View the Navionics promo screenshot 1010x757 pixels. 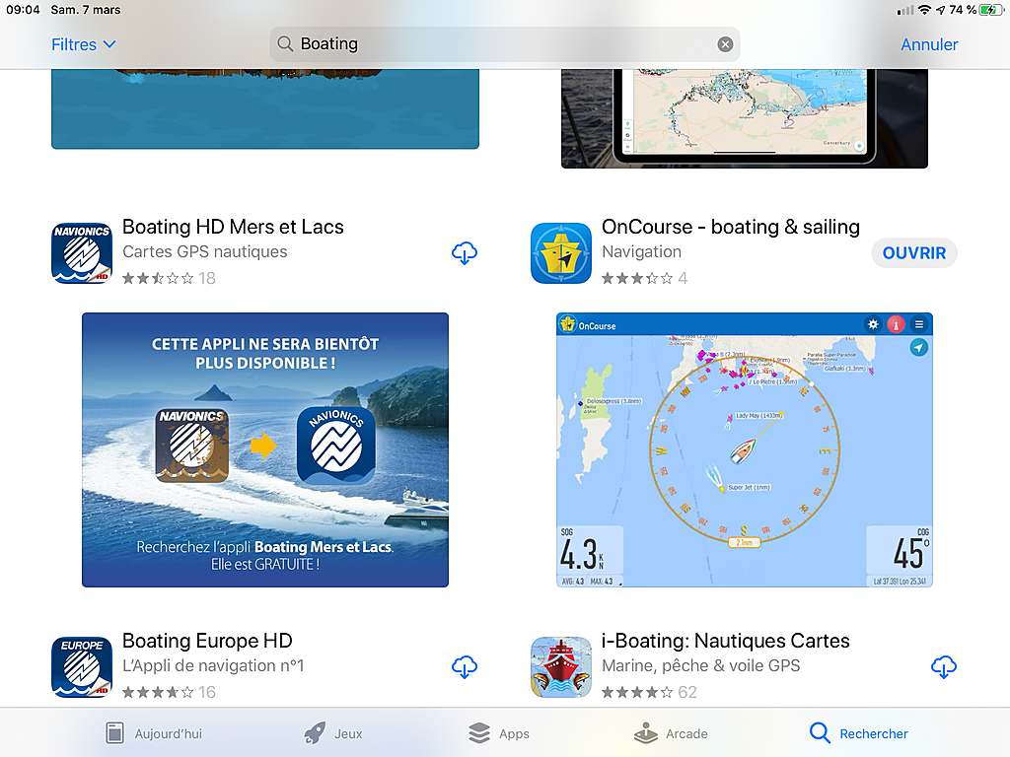coord(265,449)
